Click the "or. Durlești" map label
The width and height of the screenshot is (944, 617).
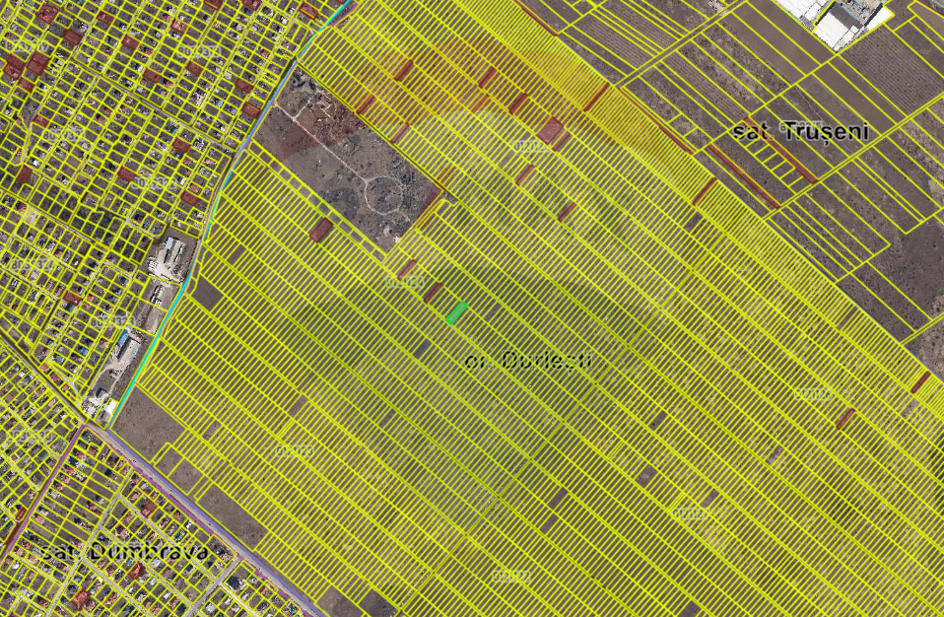click(x=529, y=360)
